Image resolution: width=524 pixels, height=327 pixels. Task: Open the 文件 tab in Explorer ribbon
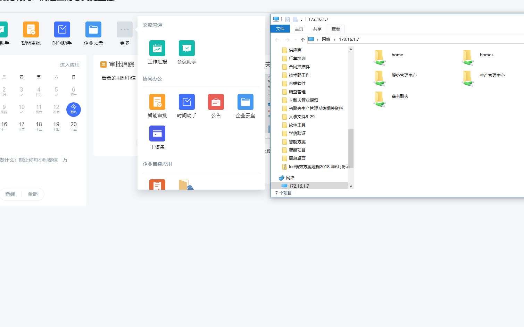click(x=280, y=29)
